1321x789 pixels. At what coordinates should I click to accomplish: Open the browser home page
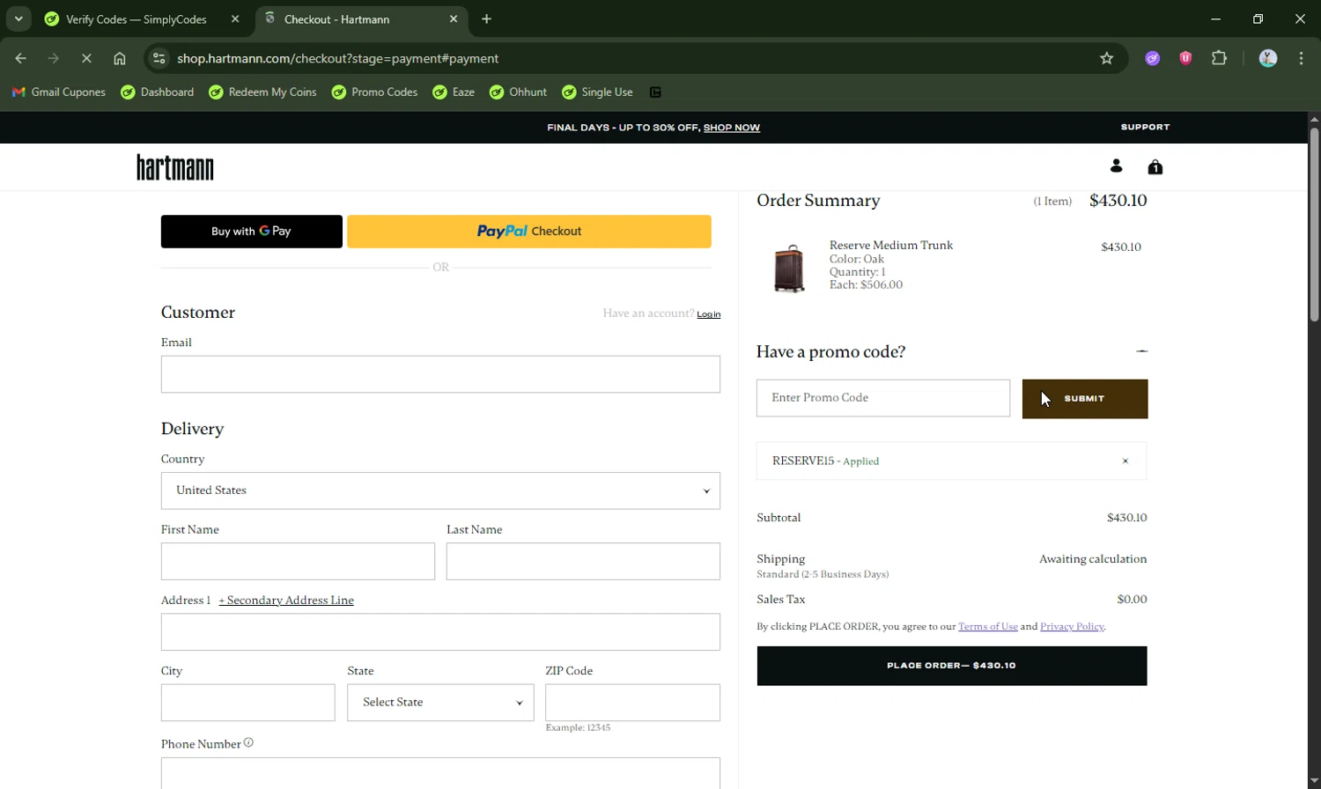[x=120, y=58]
